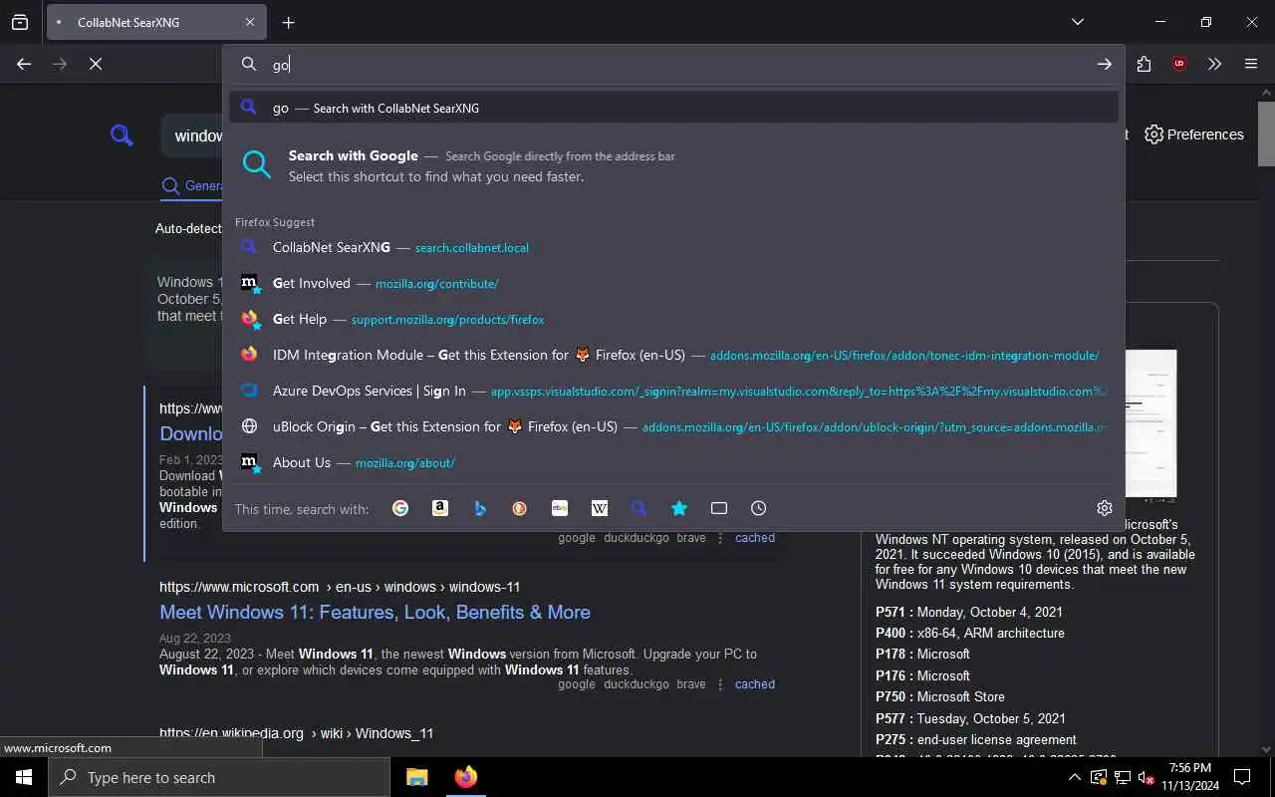Open Meet Windows 11 result link
The width and height of the screenshot is (1275, 797).
tap(375, 612)
